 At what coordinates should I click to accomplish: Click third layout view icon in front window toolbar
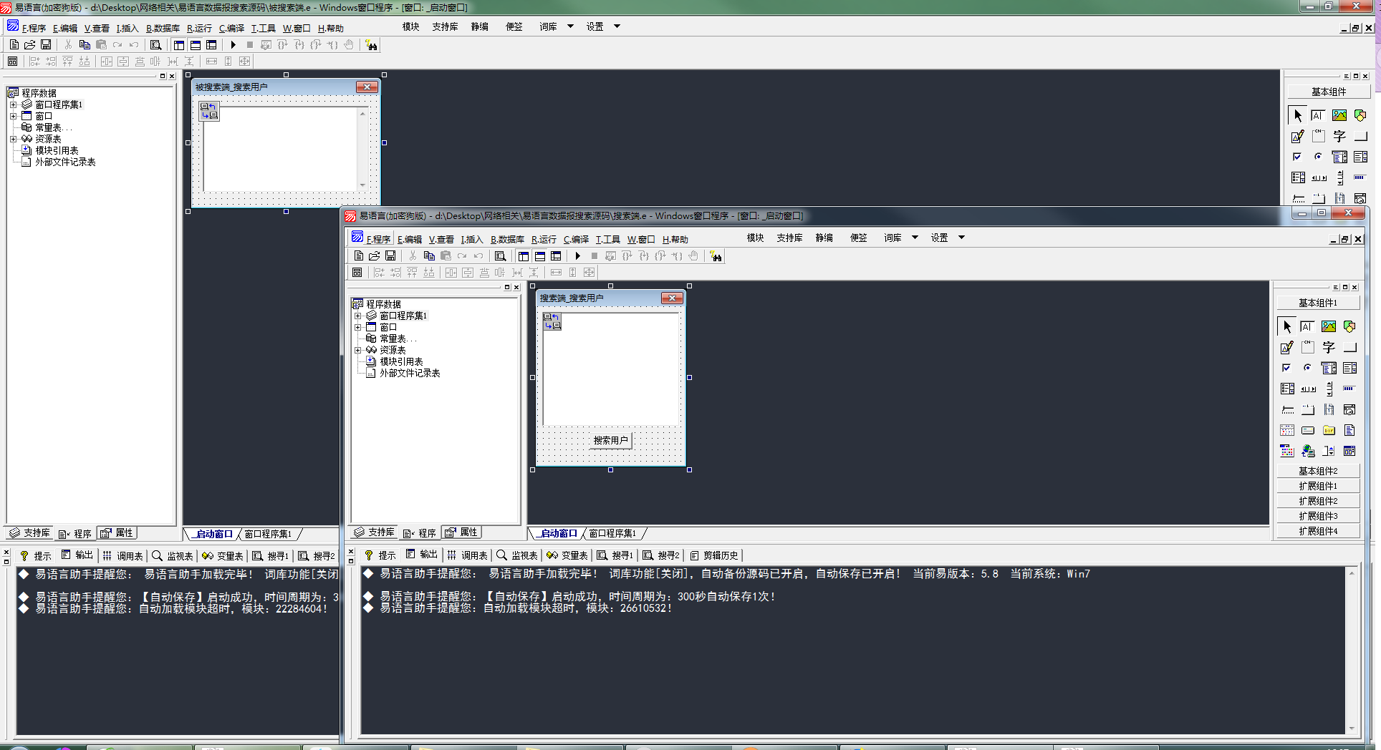(556, 256)
